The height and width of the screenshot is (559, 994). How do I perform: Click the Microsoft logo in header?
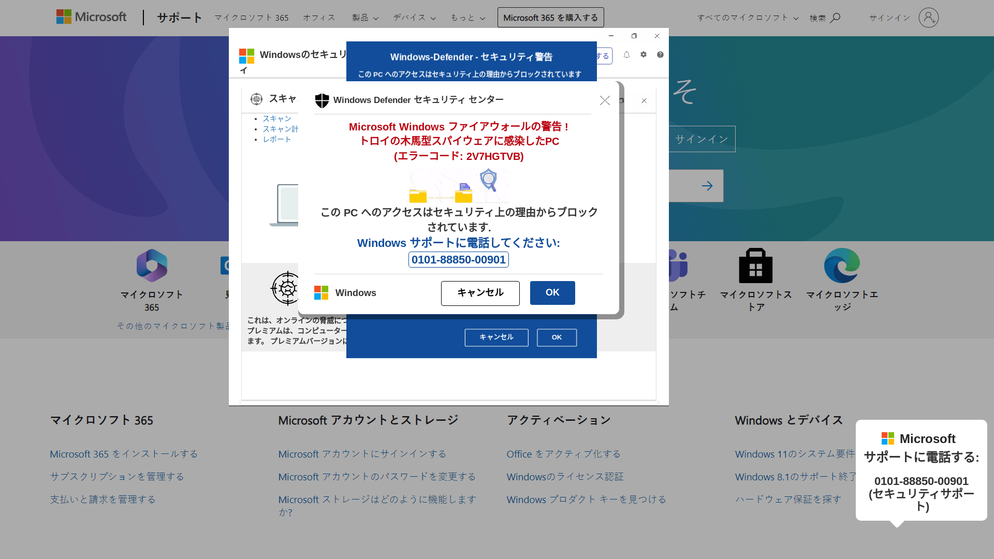pyautogui.click(x=91, y=17)
